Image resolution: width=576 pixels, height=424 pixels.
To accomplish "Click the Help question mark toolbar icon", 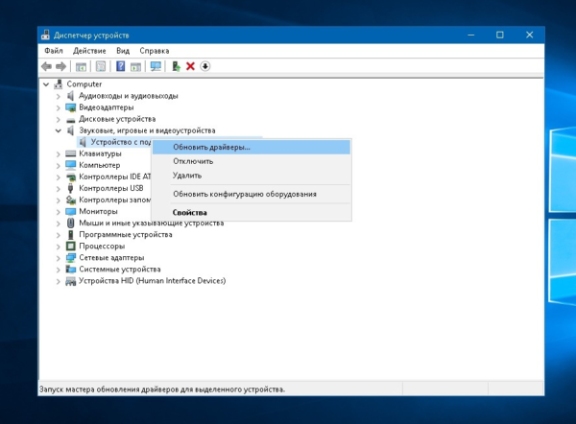I will coord(121,66).
